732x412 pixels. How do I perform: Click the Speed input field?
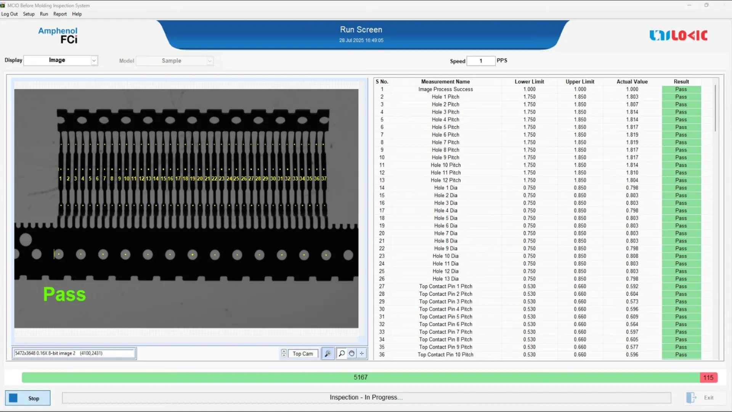(481, 61)
